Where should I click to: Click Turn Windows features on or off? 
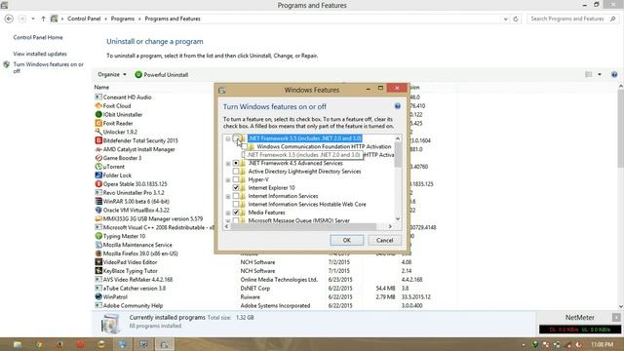coord(48,67)
